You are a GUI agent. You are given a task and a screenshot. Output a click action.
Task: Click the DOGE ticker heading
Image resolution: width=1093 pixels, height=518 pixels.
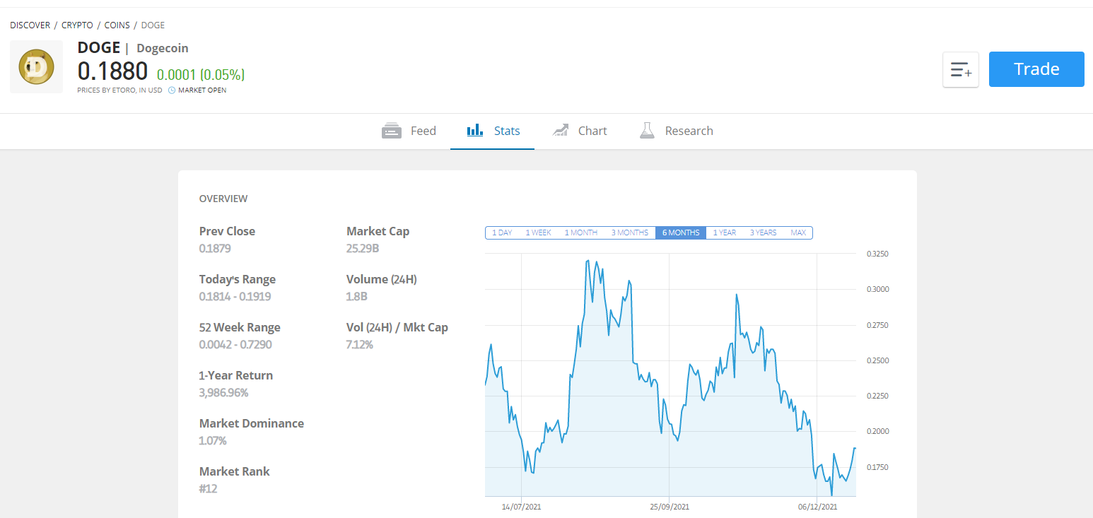(x=99, y=48)
